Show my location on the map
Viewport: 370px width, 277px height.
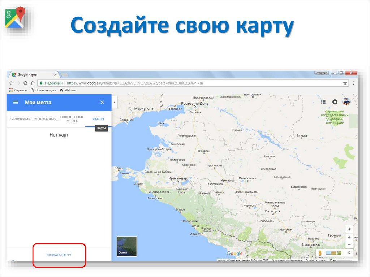349,229
